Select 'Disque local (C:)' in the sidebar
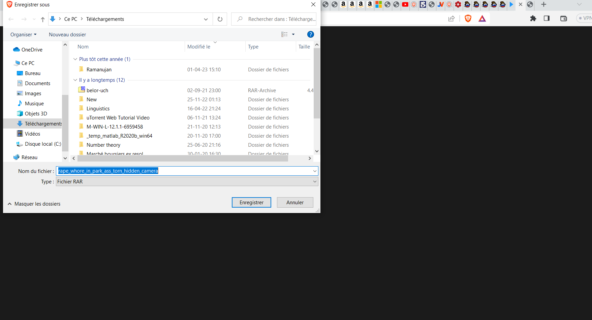Viewport: 592px width, 320px height. tap(43, 144)
